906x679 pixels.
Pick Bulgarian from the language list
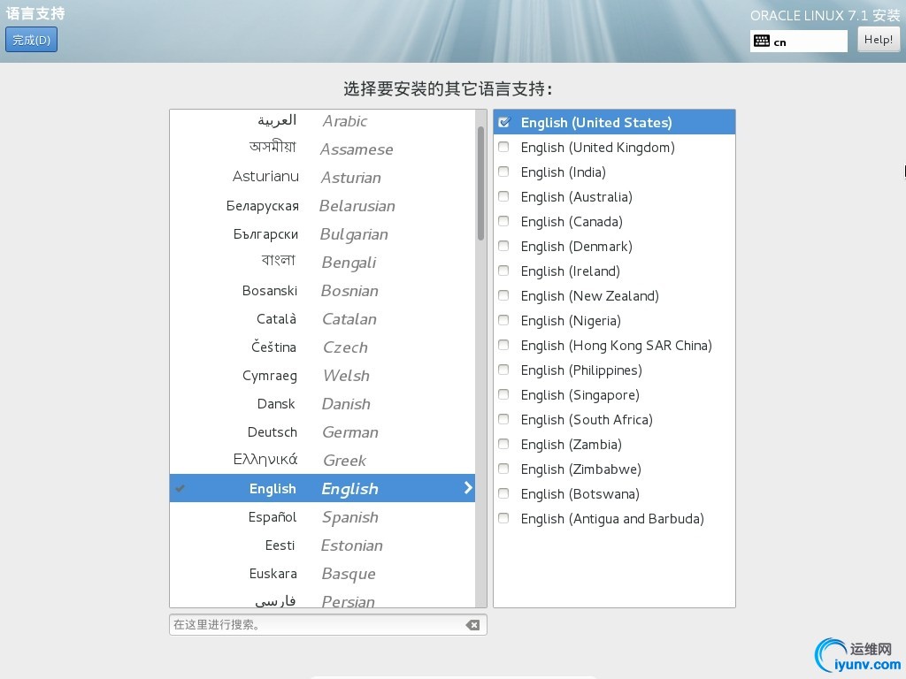pos(322,233)
